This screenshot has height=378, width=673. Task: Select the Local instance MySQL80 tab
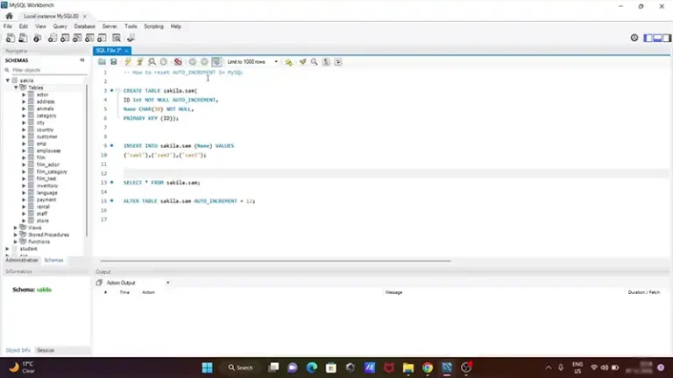tap(51, 16)
